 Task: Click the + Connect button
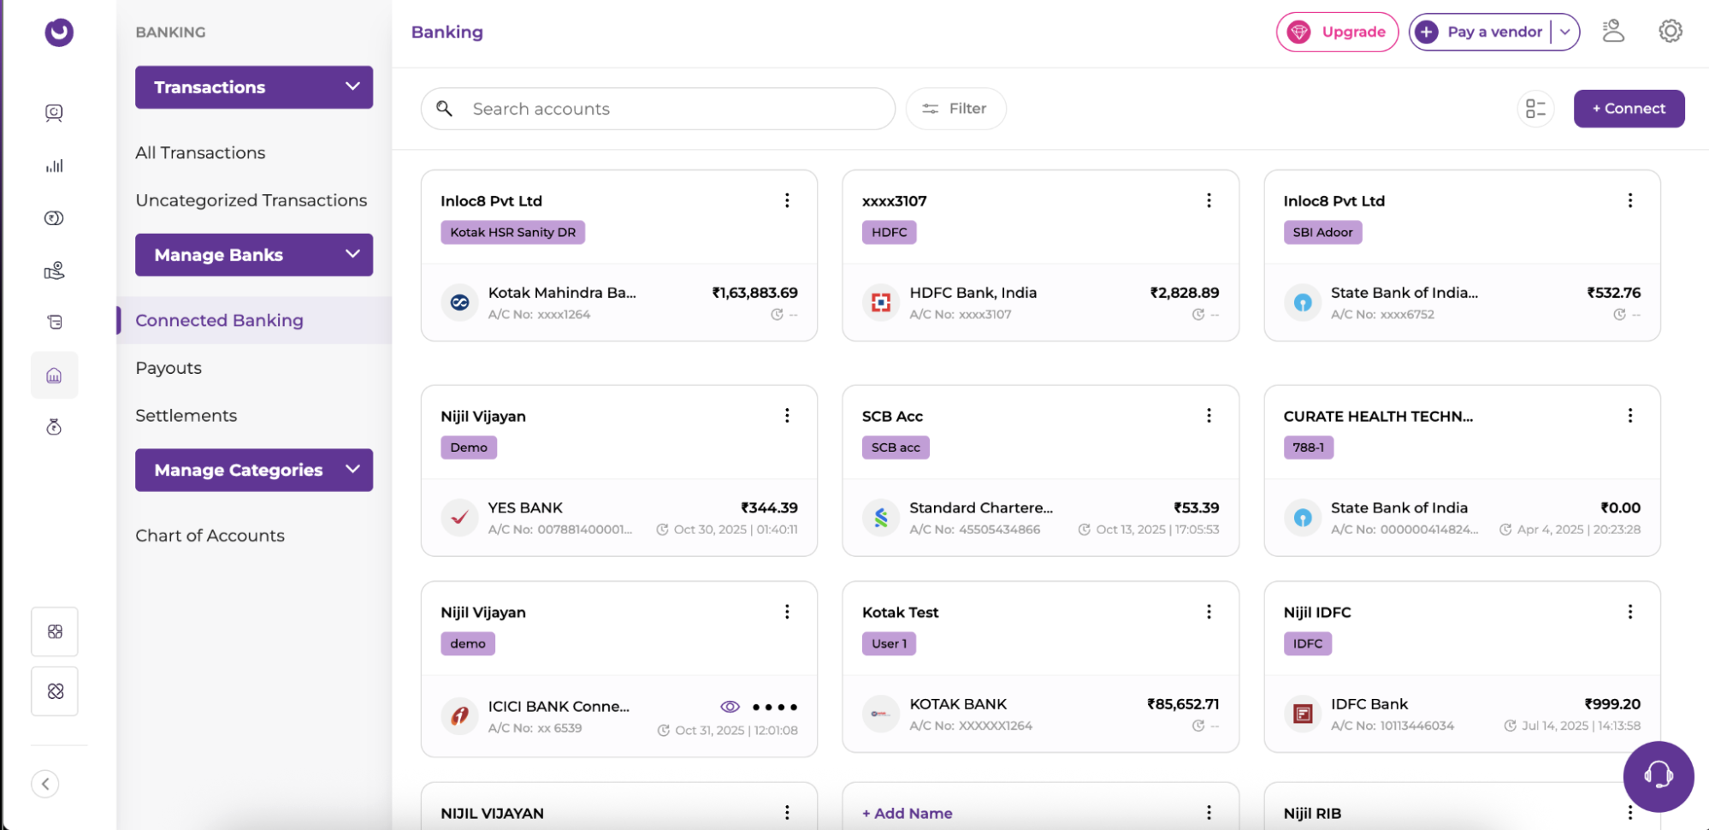(1629, 109)
